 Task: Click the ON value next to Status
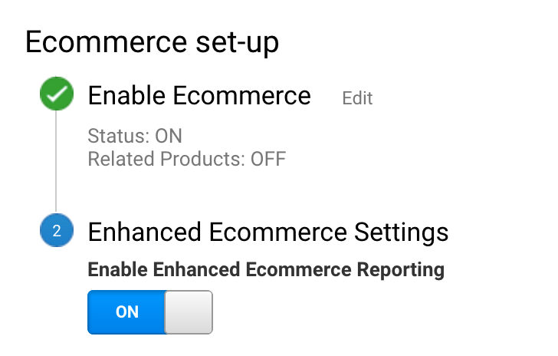point(169,136)
